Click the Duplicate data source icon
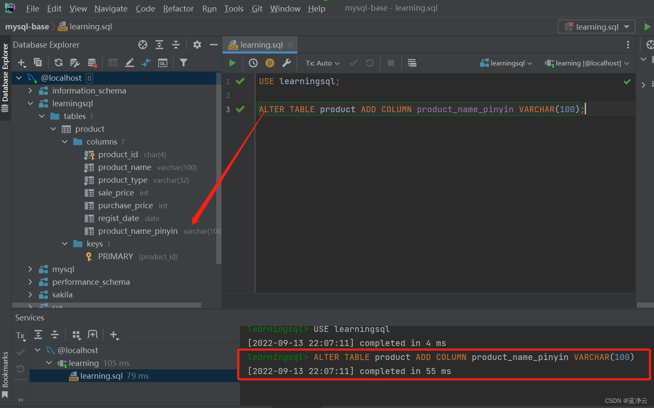This screenshot has height=408, width=654. coord(38,62)
